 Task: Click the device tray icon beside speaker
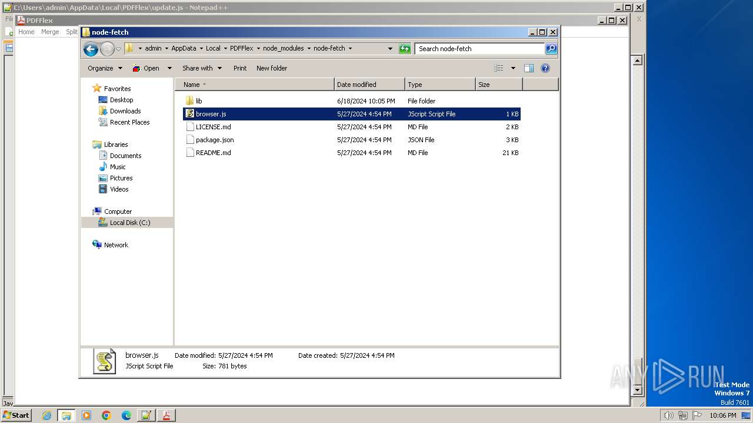683,415
